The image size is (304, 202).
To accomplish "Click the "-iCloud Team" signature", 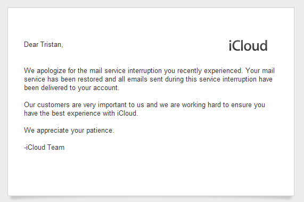I will 44,148.
